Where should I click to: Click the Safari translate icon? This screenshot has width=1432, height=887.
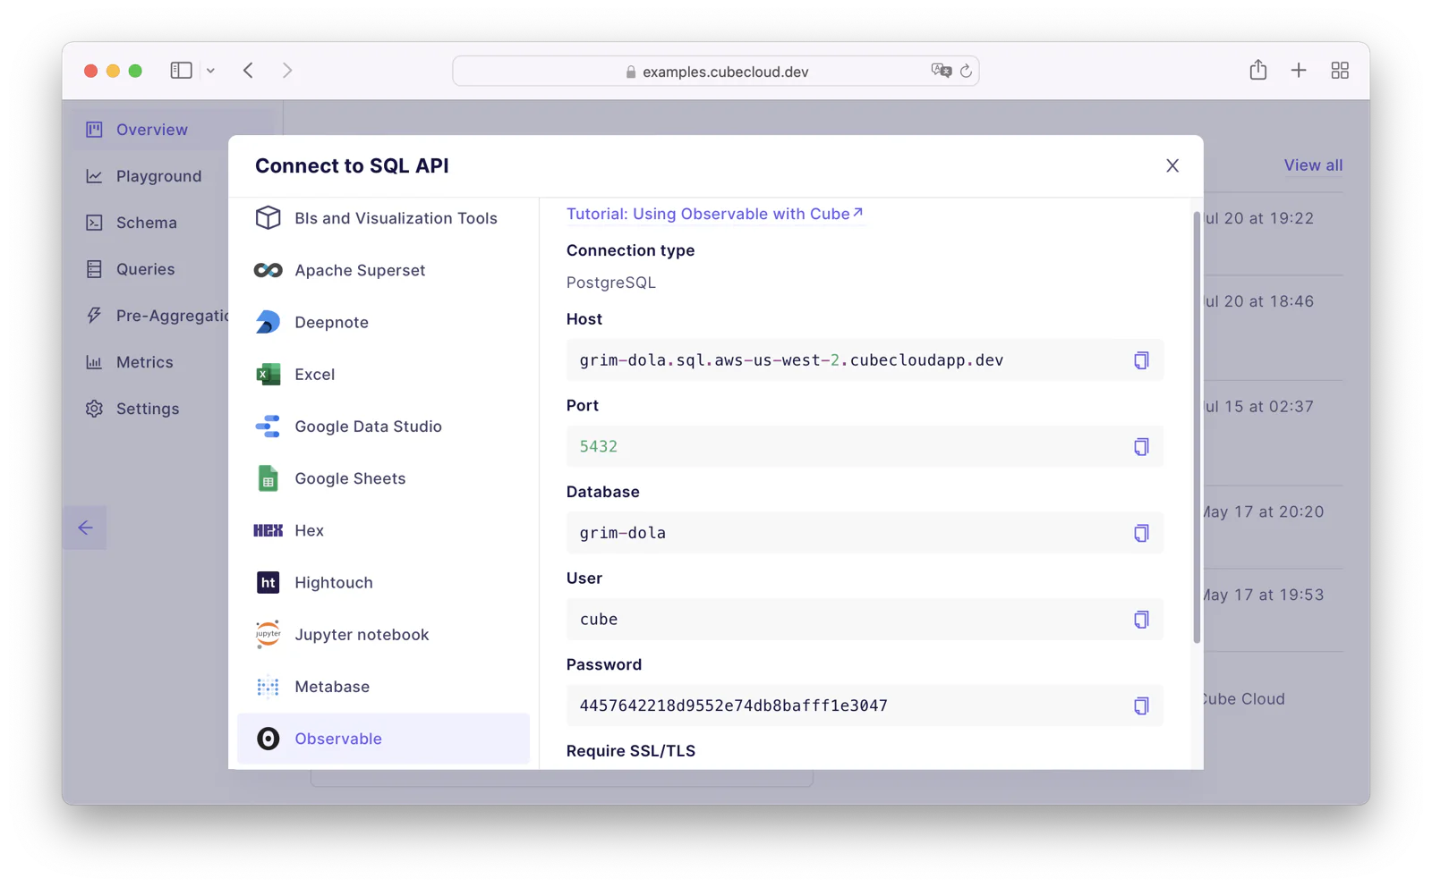click(941, 71)
